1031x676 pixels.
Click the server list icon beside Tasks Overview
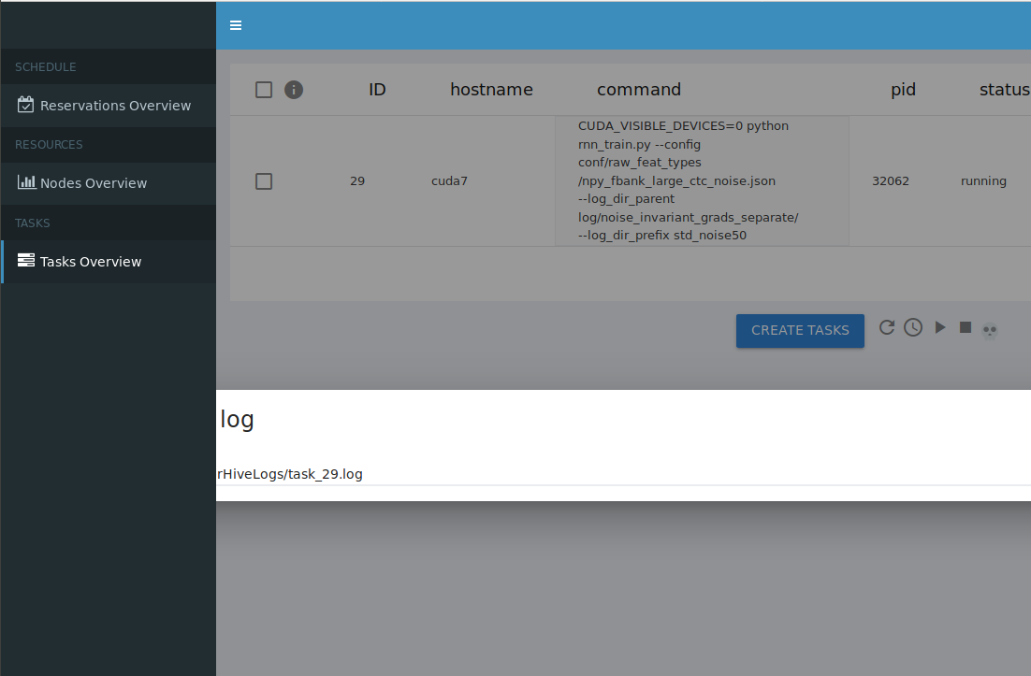25,260
